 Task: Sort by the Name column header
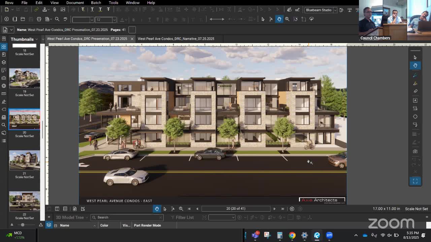pos(65,226)
